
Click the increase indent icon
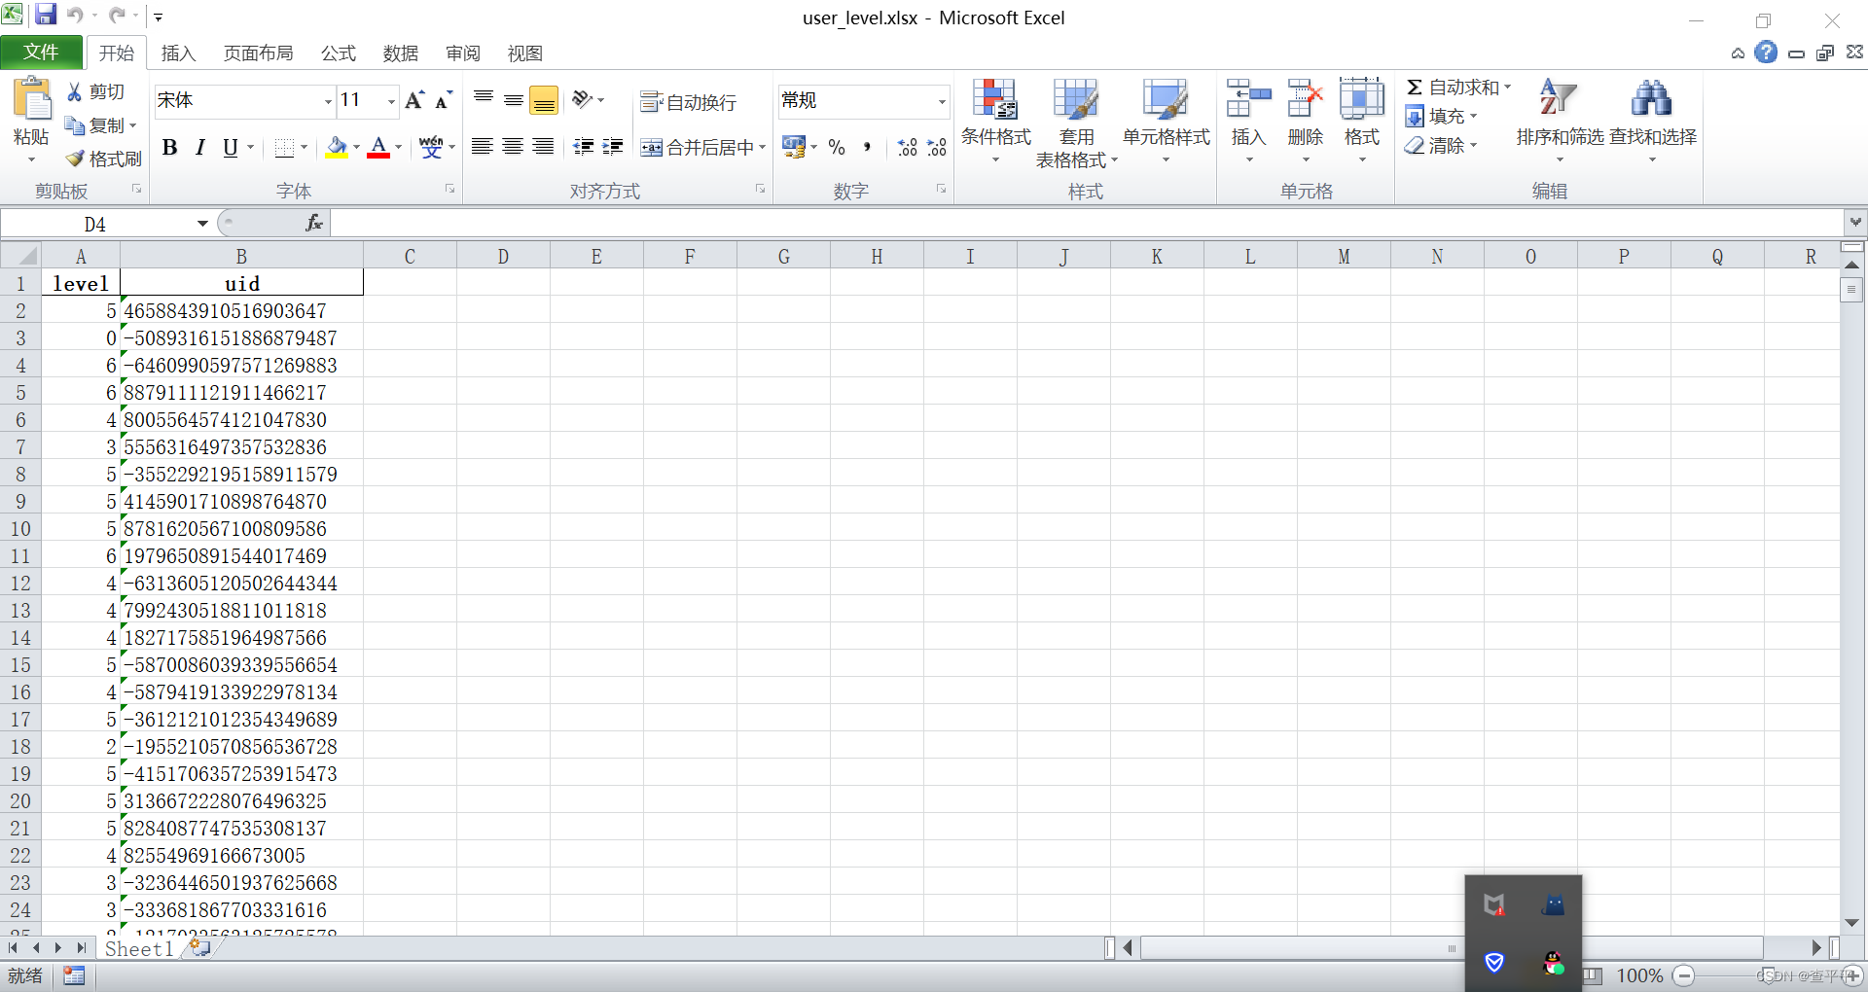click(613, 147)
